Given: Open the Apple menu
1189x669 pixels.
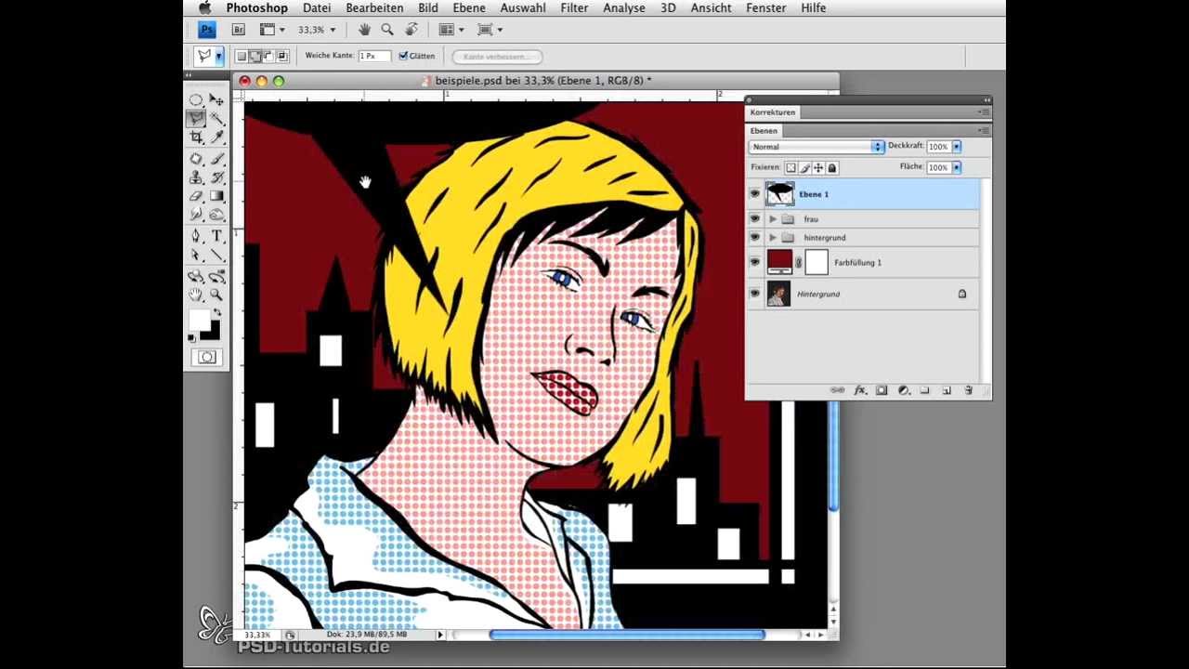Looking at the screenshot, I should pos(205,7).
